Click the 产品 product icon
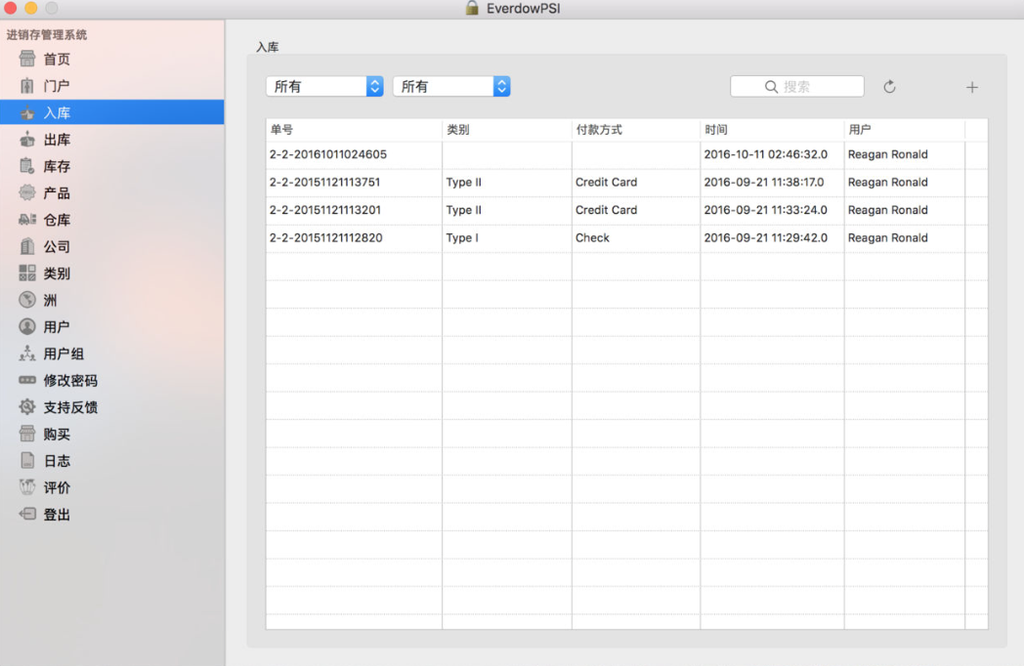 [x=27, y=192]
